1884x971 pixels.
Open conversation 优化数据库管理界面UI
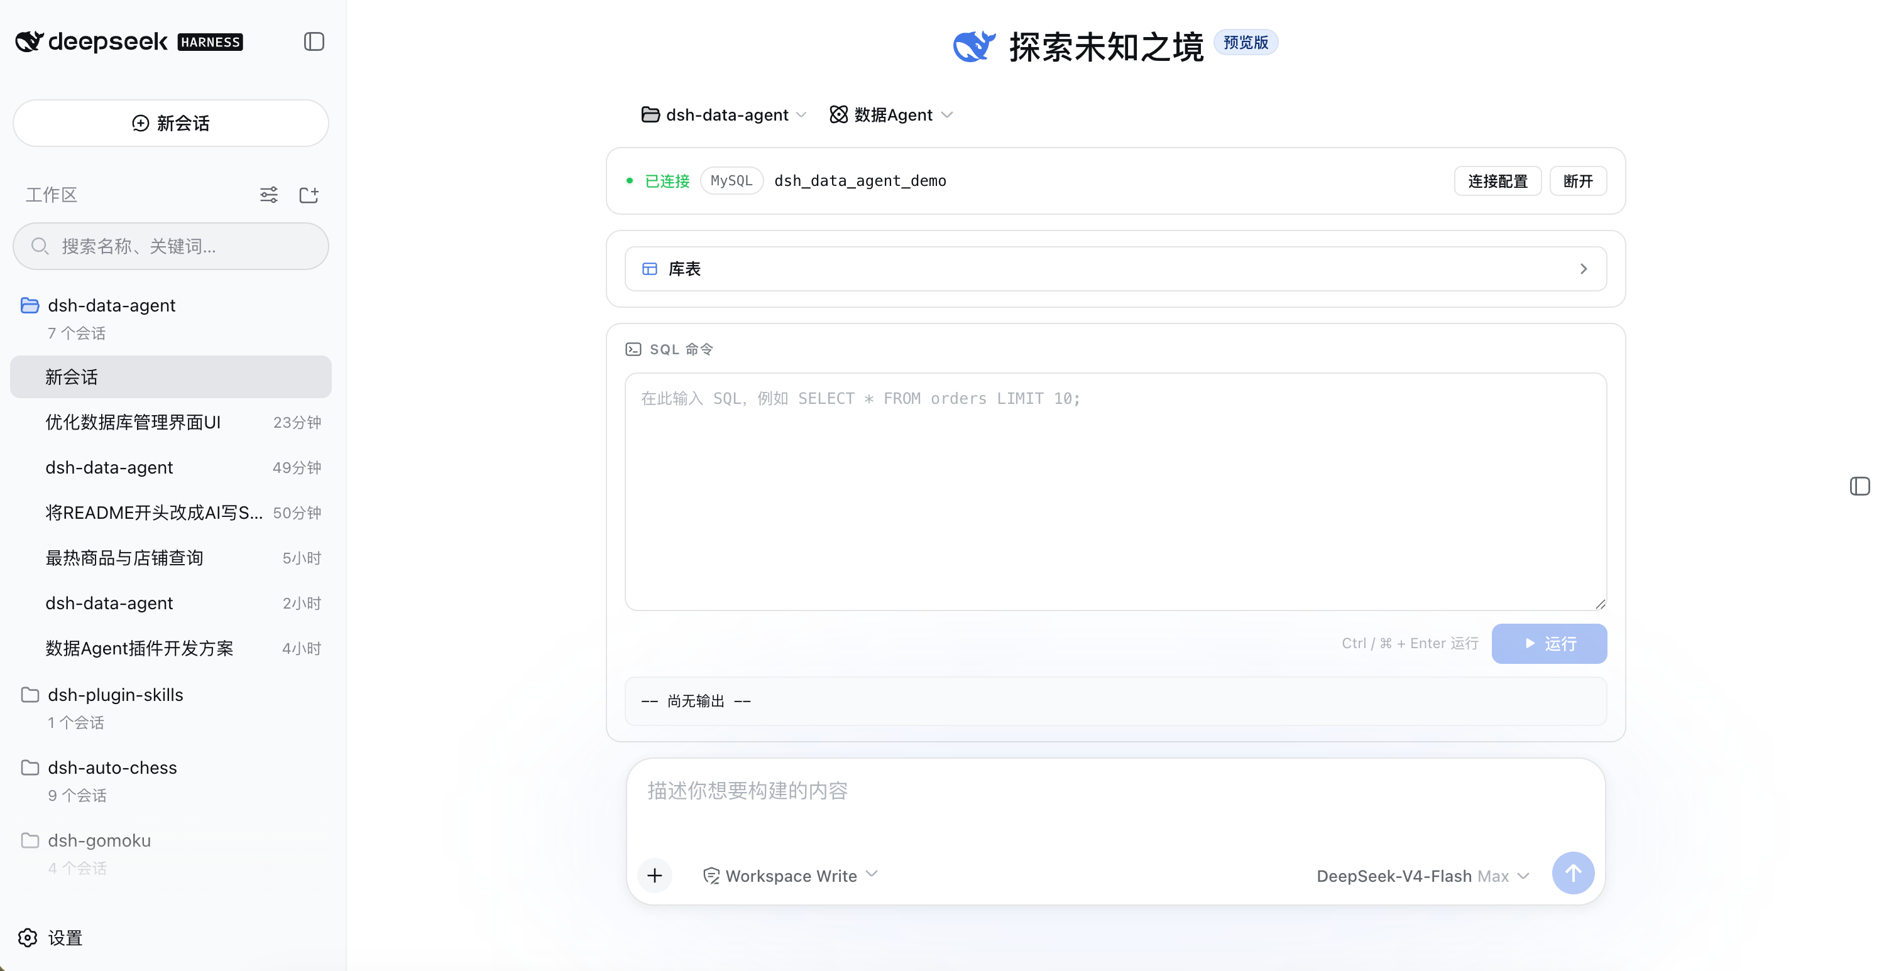pyautogui.click(x=170, y=423)
